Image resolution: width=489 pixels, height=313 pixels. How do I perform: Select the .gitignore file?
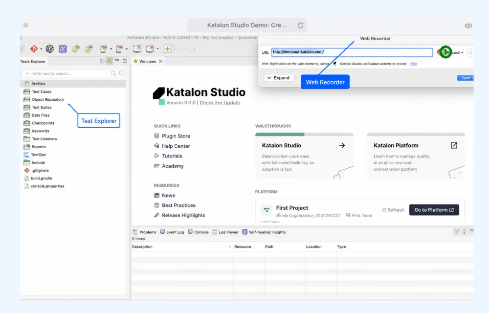pos(40,170)
